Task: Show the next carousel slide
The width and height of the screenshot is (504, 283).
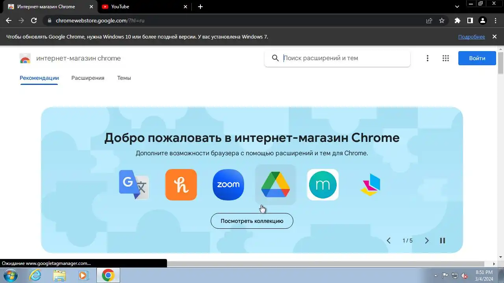Action: [x=427, y=241]
